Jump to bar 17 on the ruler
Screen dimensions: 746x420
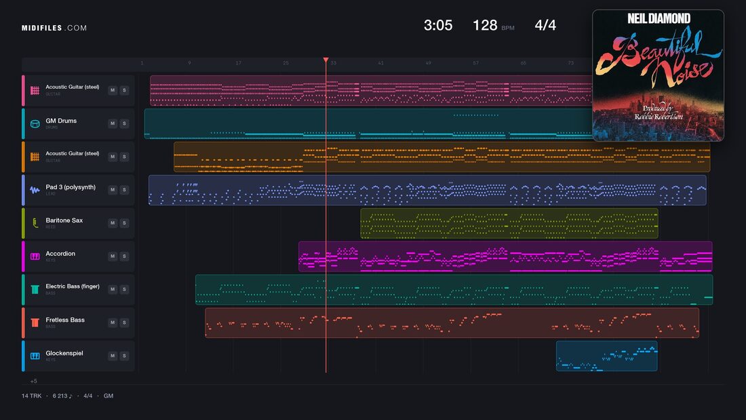(238, 63)
